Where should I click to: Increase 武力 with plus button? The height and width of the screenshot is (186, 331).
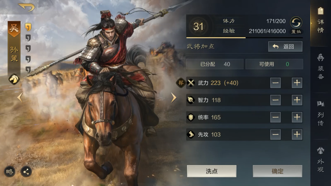tap(297, 83)
